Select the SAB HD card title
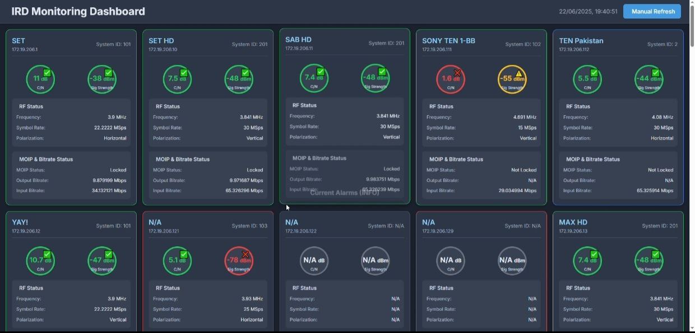This screenshot has height=333, width=695. pyautogui.click(x=298, y=40)
